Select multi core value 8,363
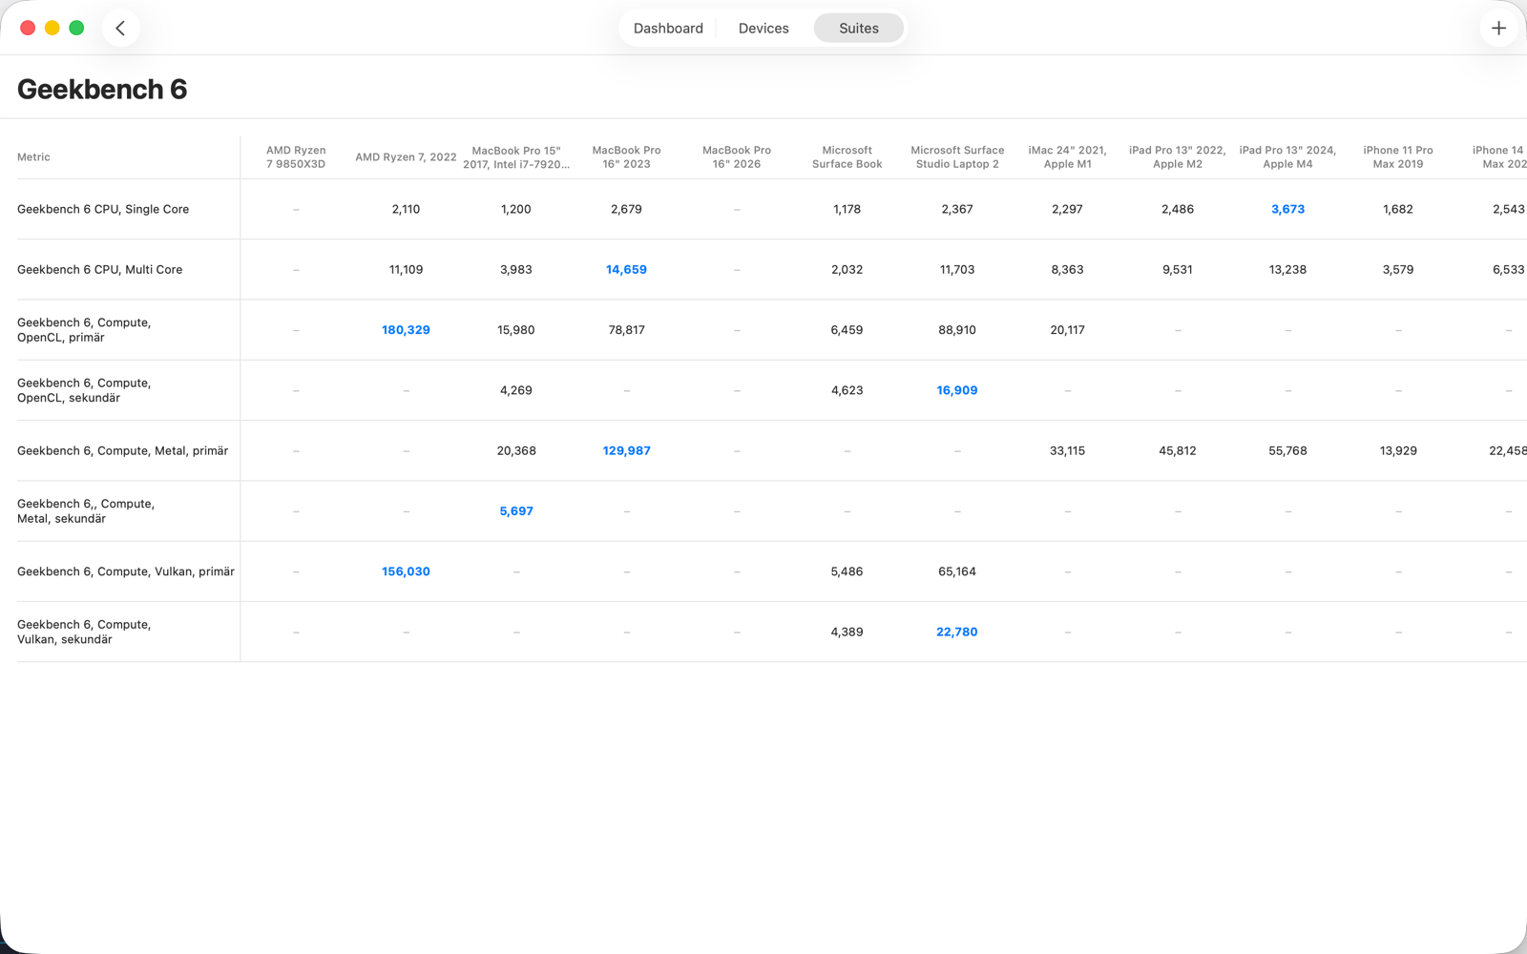Viewport: 1527px width, 954px height. [x=1067, y=270]
